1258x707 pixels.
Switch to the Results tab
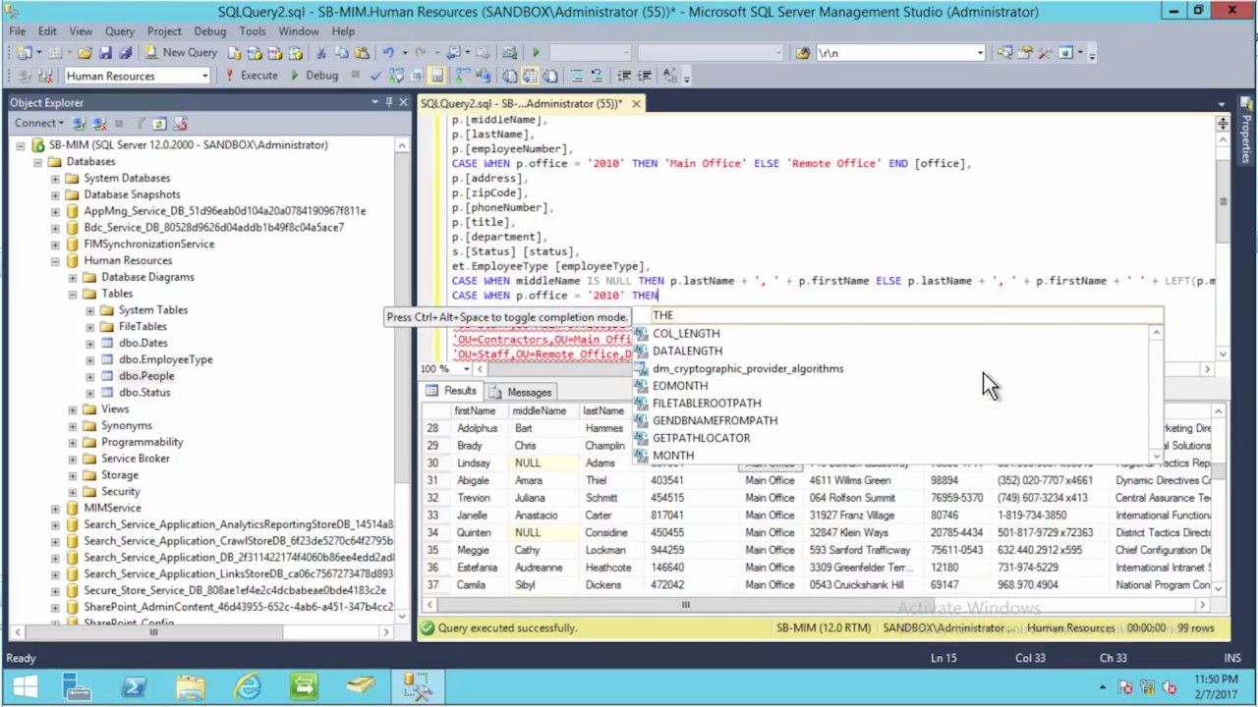click(x=451, y=391)
